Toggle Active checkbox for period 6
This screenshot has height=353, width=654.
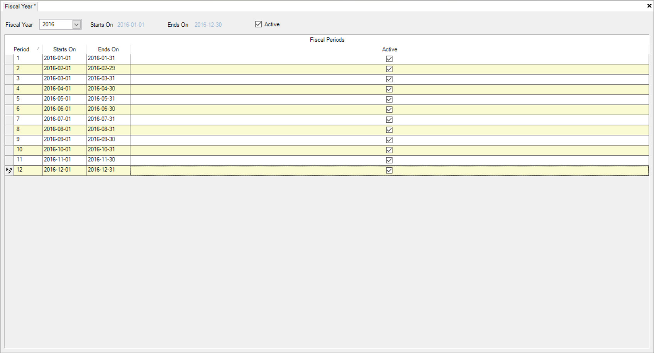coord(389,109)
